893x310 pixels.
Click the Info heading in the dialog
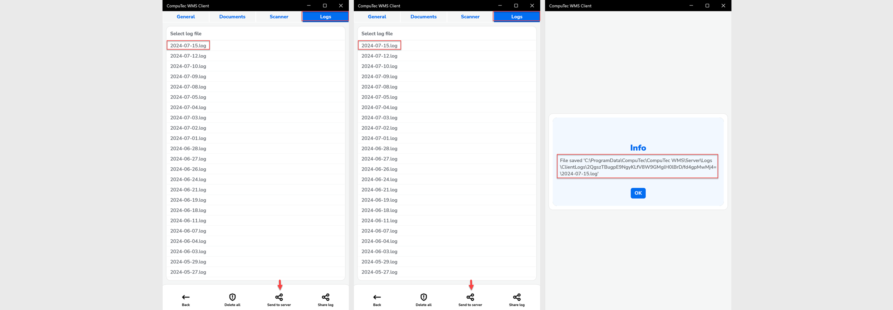pos(638,148)
